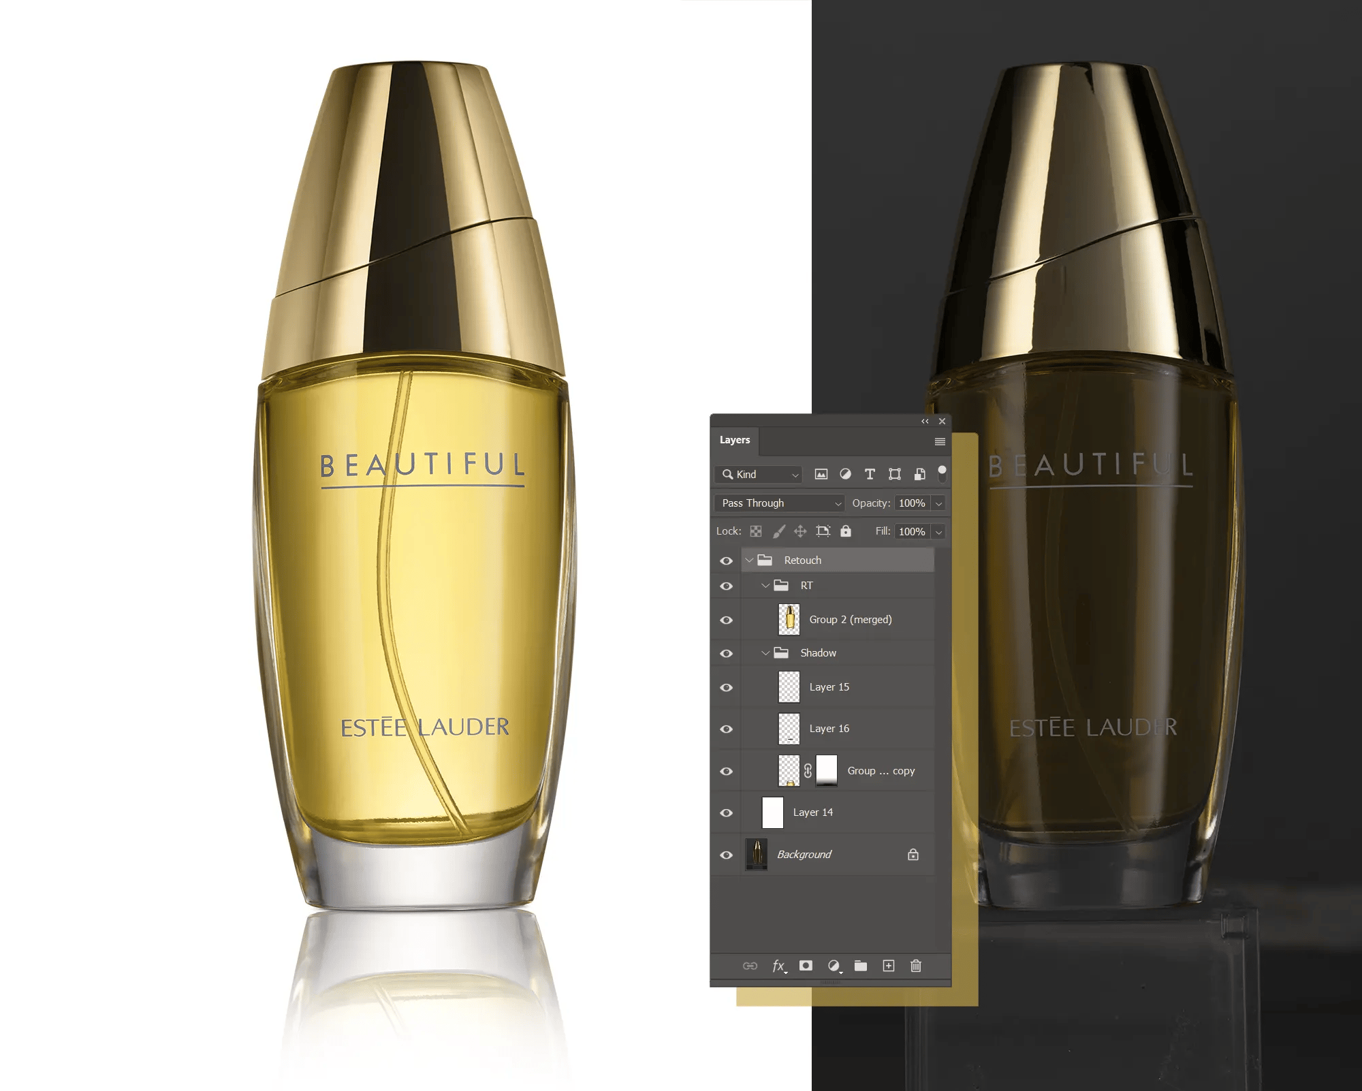The image size is (1362, 1091).
Task: Click the RT group folder icon
Action: coord(781,585)
